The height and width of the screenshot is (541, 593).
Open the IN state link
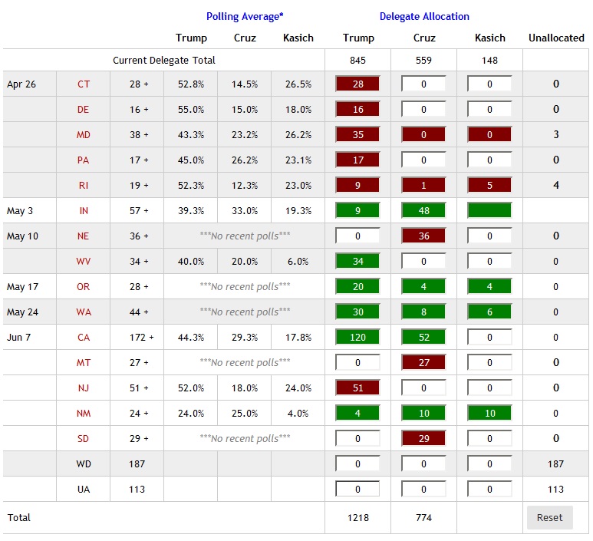tap(83, 211)
